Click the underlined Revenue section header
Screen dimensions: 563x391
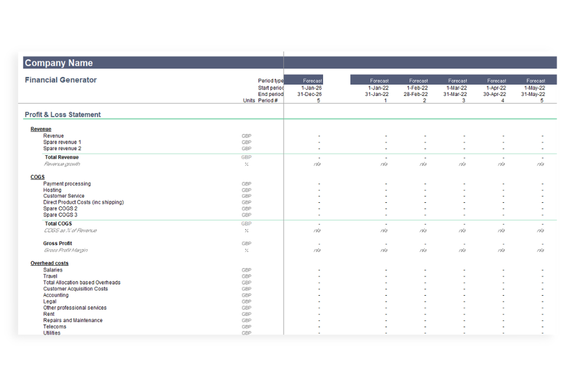point(41,129)
